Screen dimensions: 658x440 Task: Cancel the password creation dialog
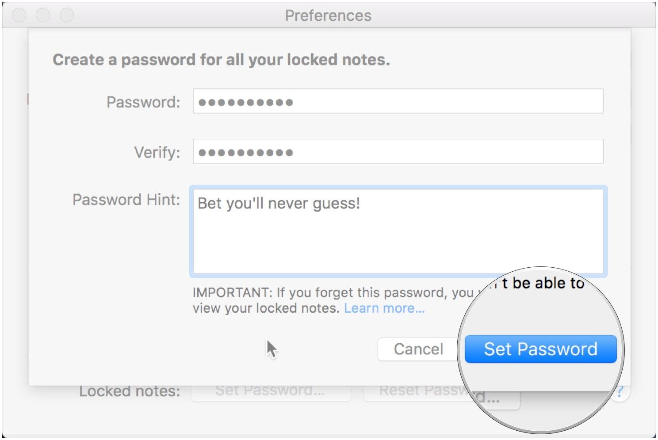418,349
